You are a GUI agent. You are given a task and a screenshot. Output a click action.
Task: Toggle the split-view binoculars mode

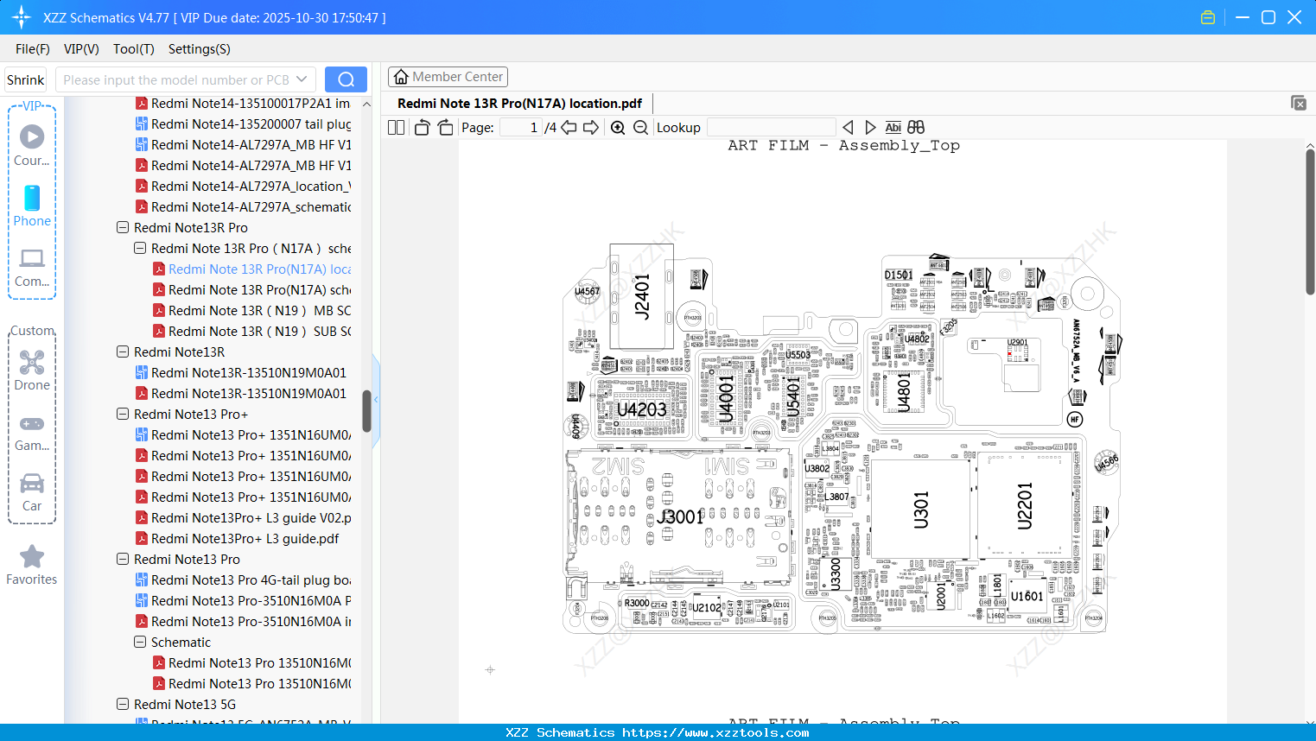[x=915, y=127]
